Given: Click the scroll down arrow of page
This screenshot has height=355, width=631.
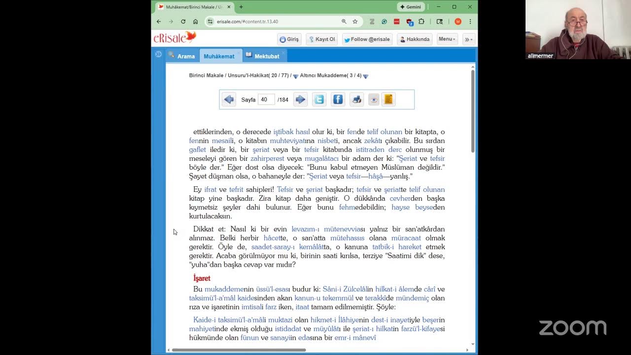Looking at the screenshot, I should tap(473, 344).
